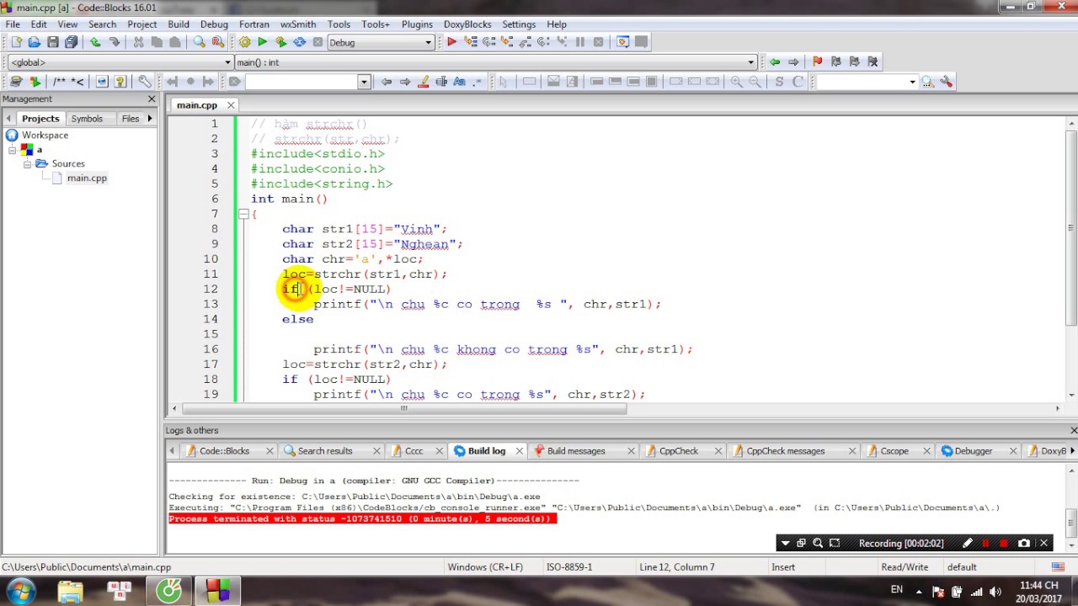Save the current file with floppy icon
The image size is (1078, 606).
click(x=53, y=42)
